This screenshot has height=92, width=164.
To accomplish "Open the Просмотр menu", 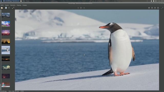I will [13, 5].
